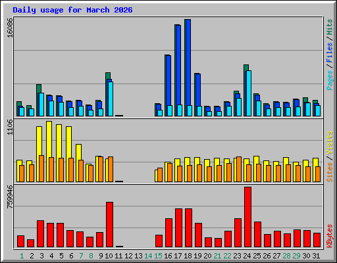Viewport: 337px width, 263px height.
Task: Click the 759946 KBytes axis value
Action: [10, 197]
